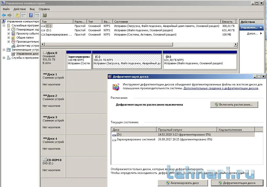Viewport: 267px width, 187px height.
Task: Select volume (D:) row in volume list
Action: tap(139, 30)
